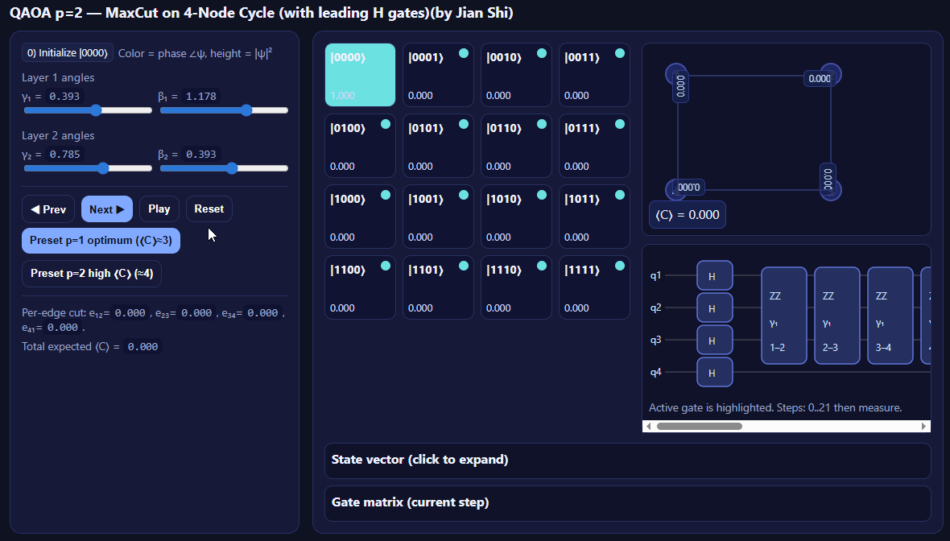The image size is (950, 541).
Task: Apply Preset p=2 high ⟨C⟩
Action: pyautogui.click(x=92, y=274)
